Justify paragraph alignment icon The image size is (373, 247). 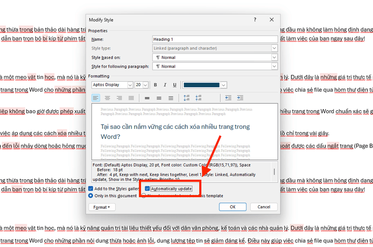131,98
